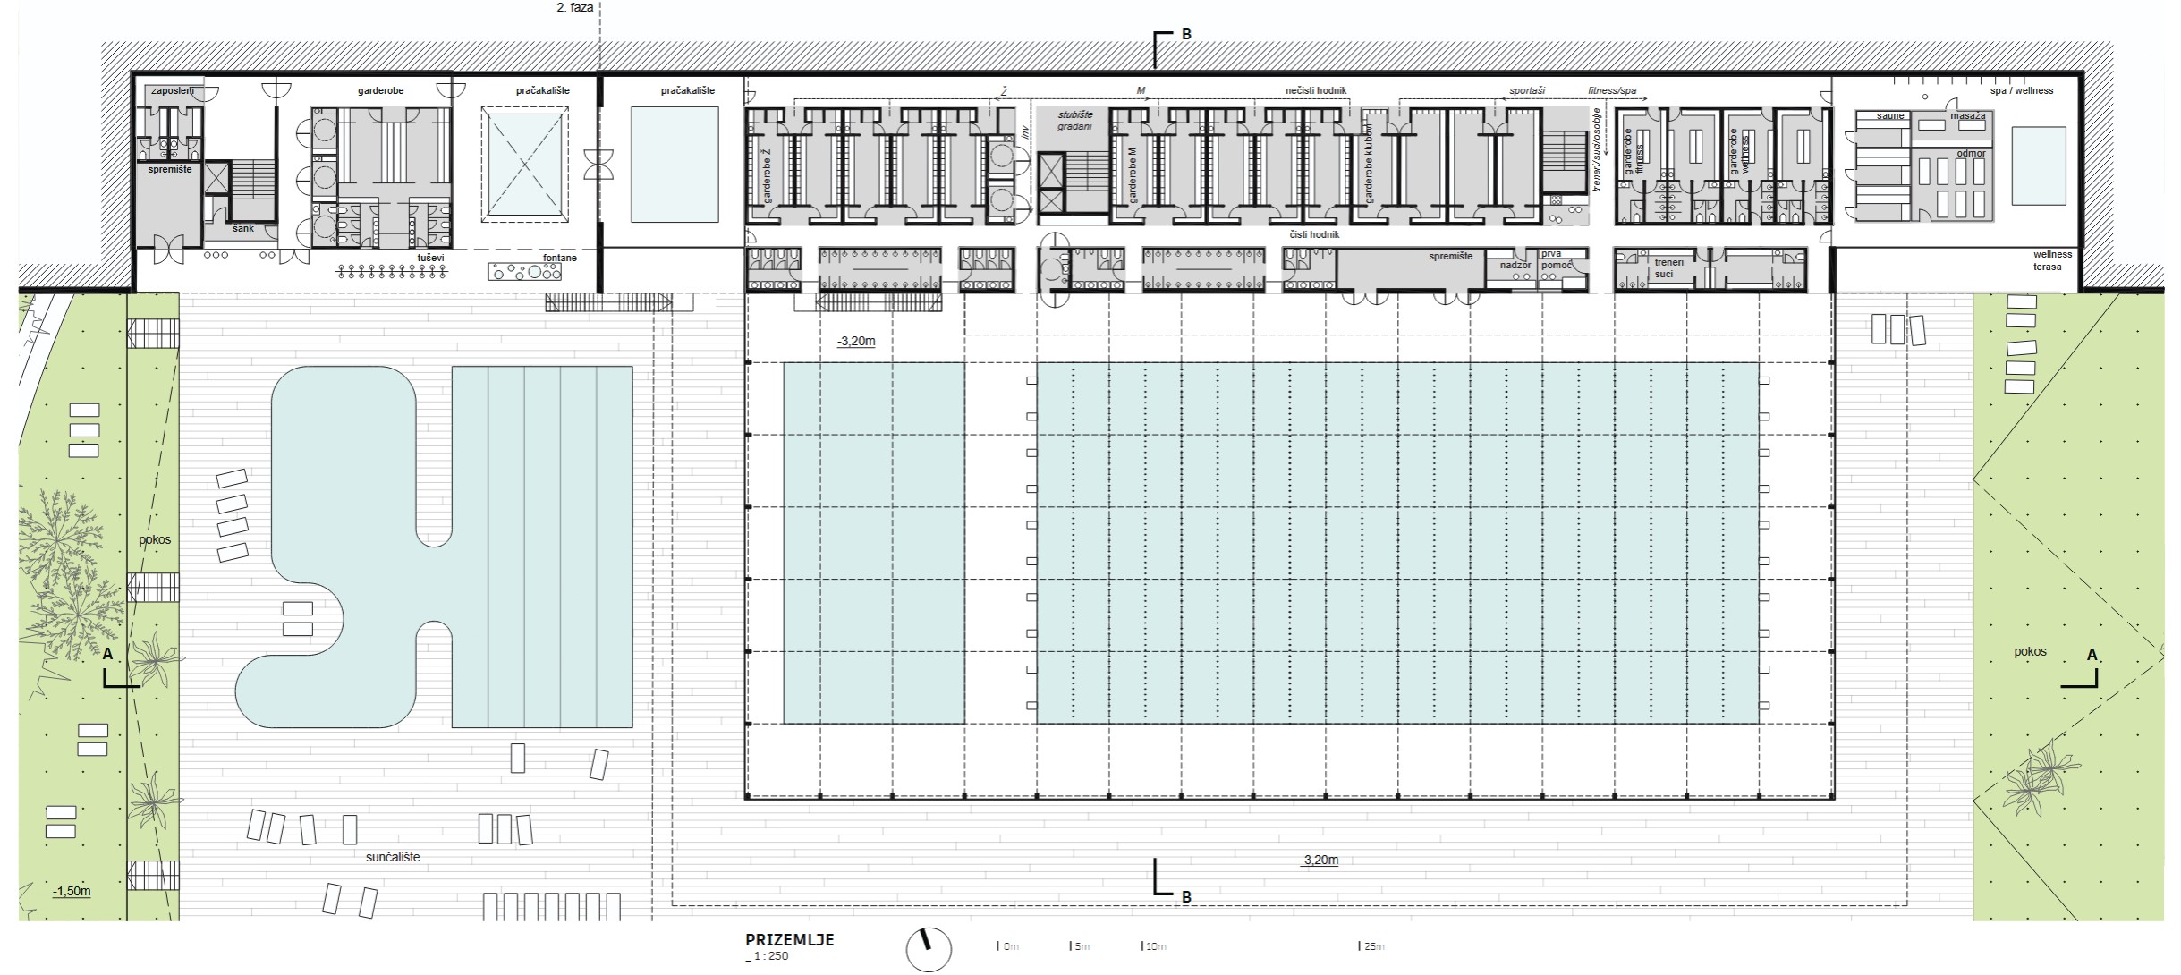This screenshot has height=975, width=2181.
Task: Click the PRIZEMLJE drawing title
Action: pos(789,940)
